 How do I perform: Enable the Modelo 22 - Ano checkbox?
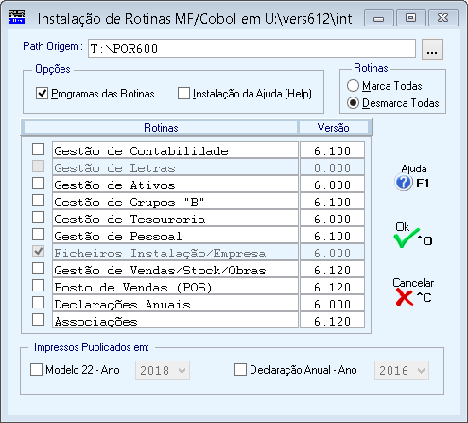pos(36,369)
